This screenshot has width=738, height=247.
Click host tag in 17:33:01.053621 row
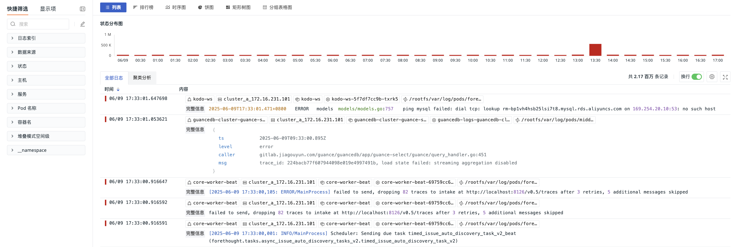click(x=307, y=120)
